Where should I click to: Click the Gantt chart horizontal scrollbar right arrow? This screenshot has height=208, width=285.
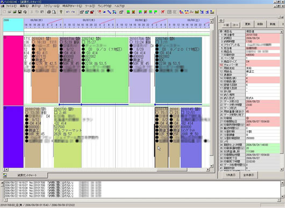point(208,169)
